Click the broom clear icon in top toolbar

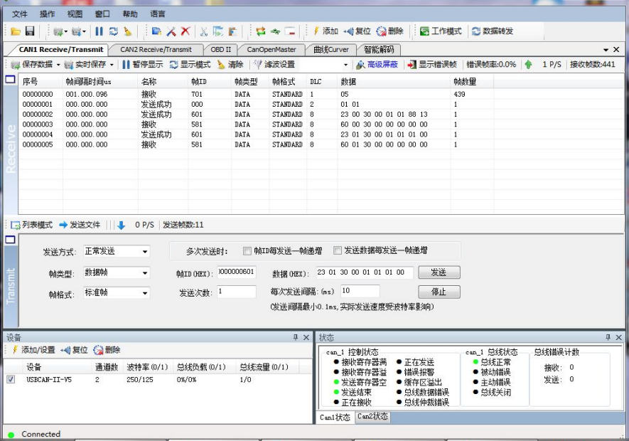click(127, 31)
